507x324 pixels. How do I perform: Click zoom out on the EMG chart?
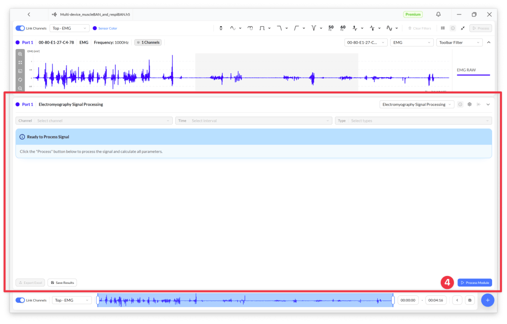(20, 88)
